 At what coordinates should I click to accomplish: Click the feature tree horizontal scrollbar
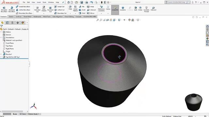(12, 111)
